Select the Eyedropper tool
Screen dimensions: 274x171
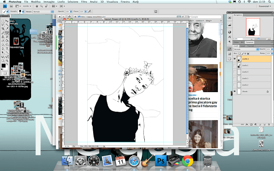[x=7, y=28]
